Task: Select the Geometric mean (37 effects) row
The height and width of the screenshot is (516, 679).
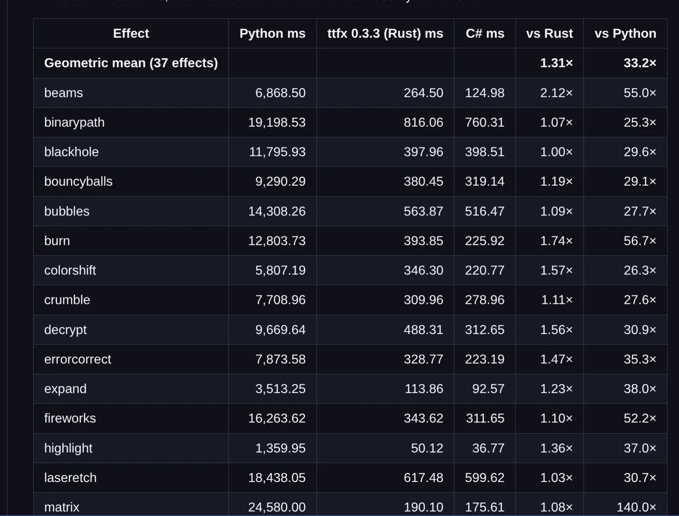Action: pyautogui.click(x=350, y=63)
